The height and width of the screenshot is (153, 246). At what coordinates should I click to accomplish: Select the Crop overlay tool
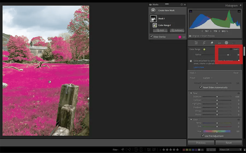tap(204, 43)
